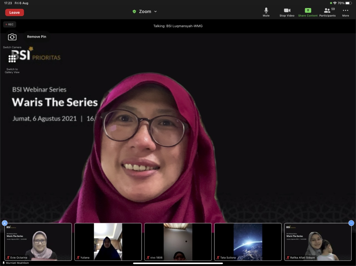Click the REC recording indicator
Viewport: 356px width, 266px height.
click(x=10, y=24)
